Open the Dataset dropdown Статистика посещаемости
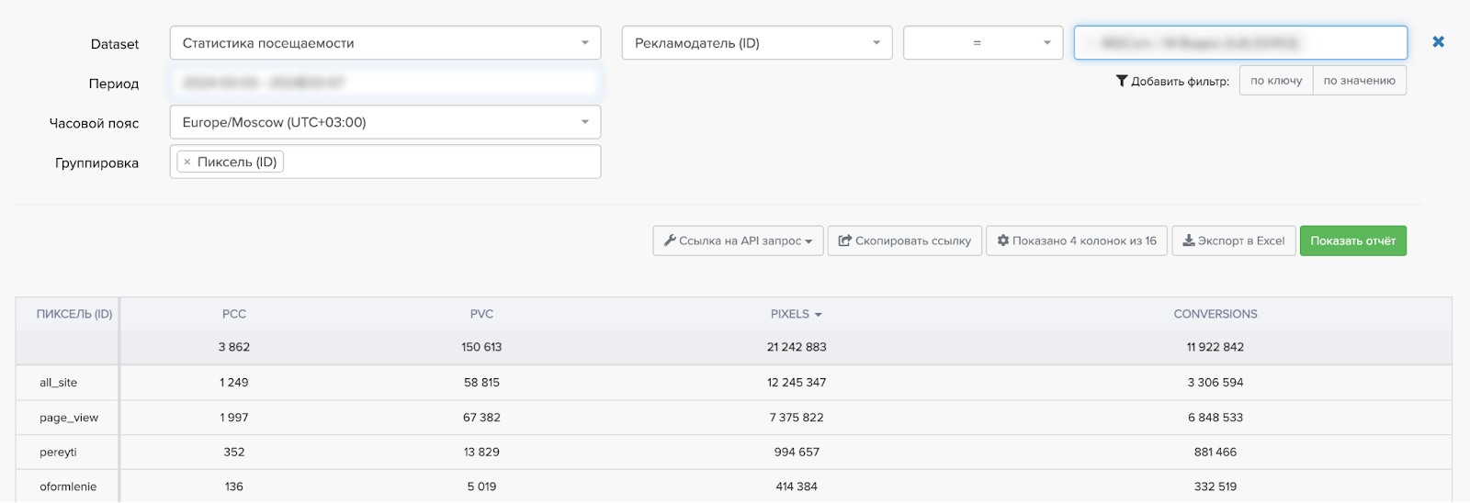 [385, 43]
